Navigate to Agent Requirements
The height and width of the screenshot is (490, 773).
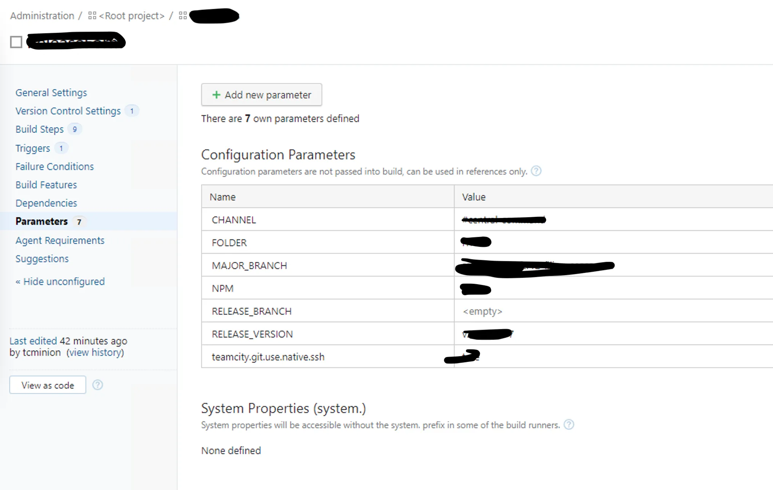point(60,240)
